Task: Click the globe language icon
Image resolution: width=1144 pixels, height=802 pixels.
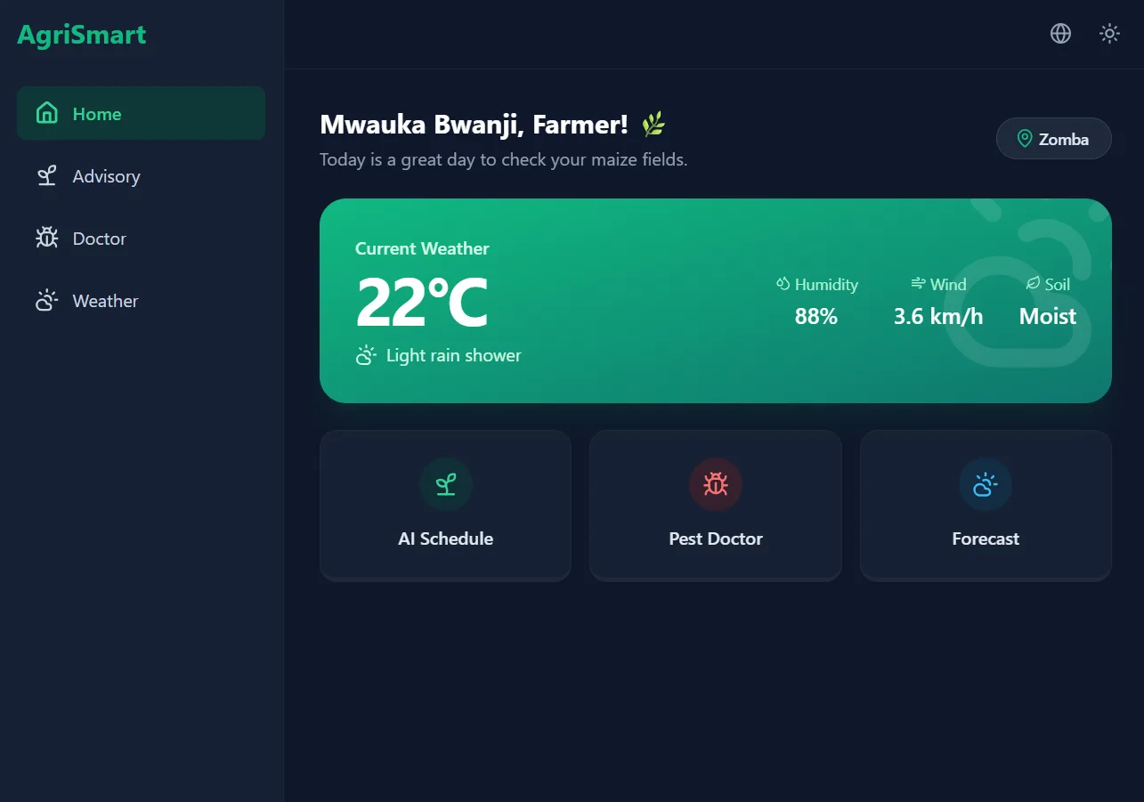Action: (1060, 34)
